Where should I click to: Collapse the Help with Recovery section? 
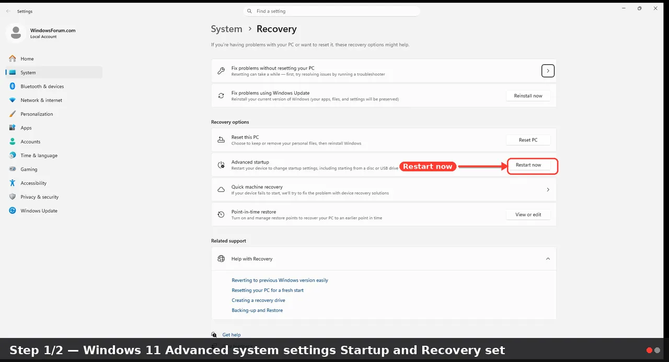548,259
